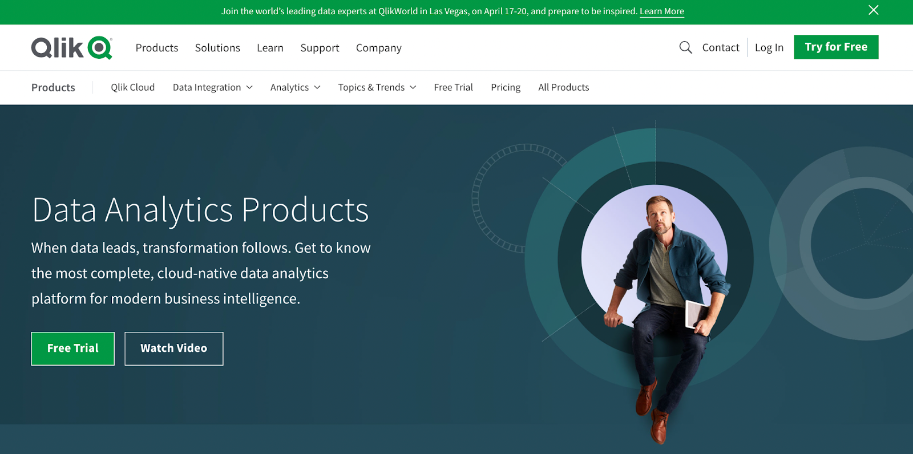Click the 'Data Analytics Products' heading

(x=200, y=210)
